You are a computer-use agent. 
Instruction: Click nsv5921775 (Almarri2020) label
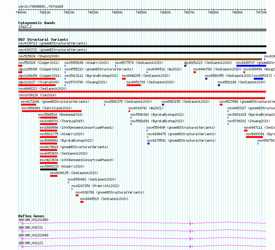point(62,134)
